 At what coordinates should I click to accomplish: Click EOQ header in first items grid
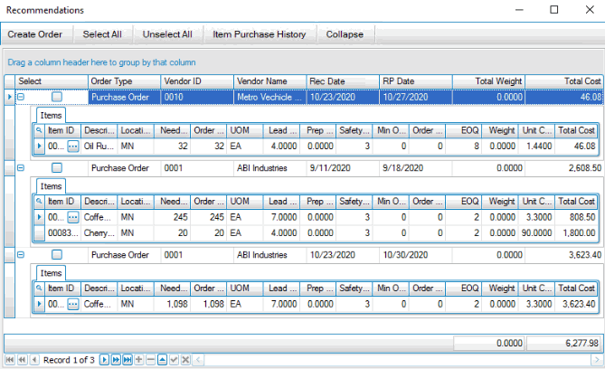[463, 130]
